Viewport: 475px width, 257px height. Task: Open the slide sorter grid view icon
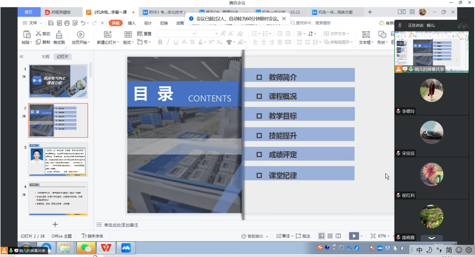330,236
